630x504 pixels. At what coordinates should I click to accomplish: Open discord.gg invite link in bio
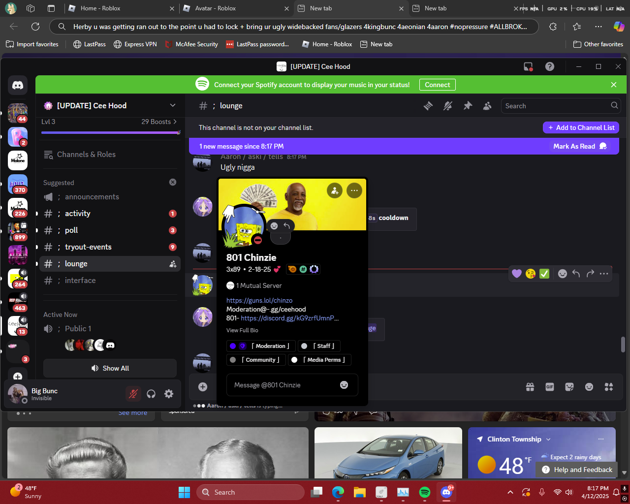pyautogui.click(x=290, y=318)
